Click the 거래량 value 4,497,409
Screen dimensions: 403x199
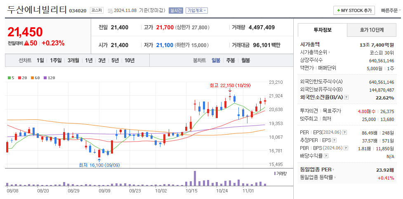(x=262, y=27)
